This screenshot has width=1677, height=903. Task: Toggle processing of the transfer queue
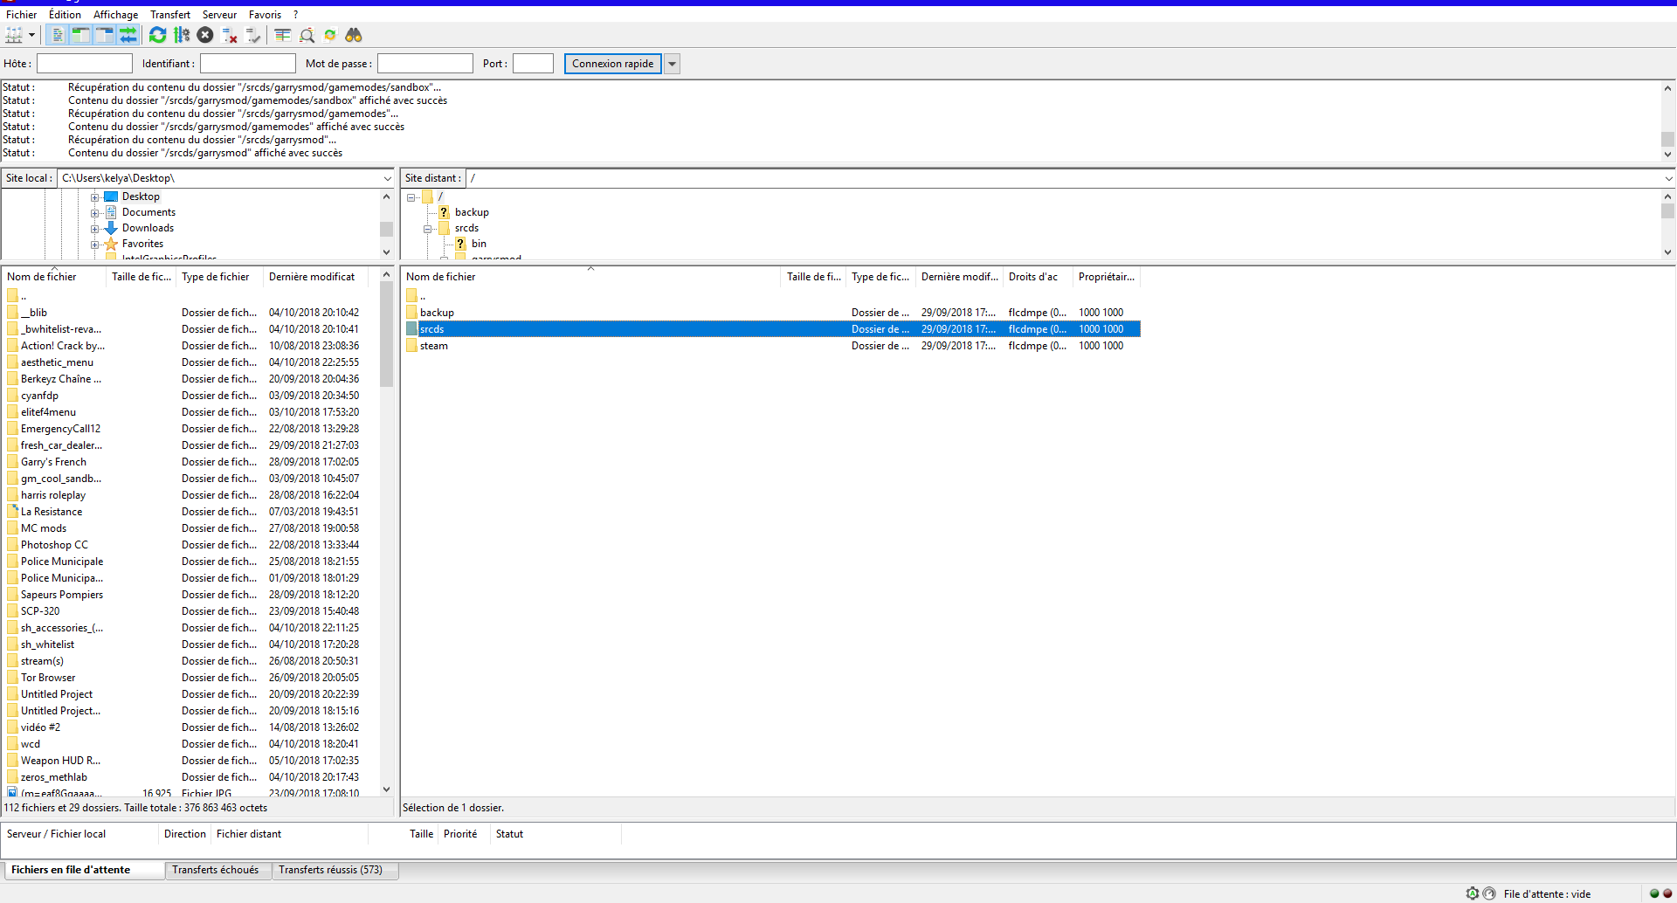[x=182, y=35]
